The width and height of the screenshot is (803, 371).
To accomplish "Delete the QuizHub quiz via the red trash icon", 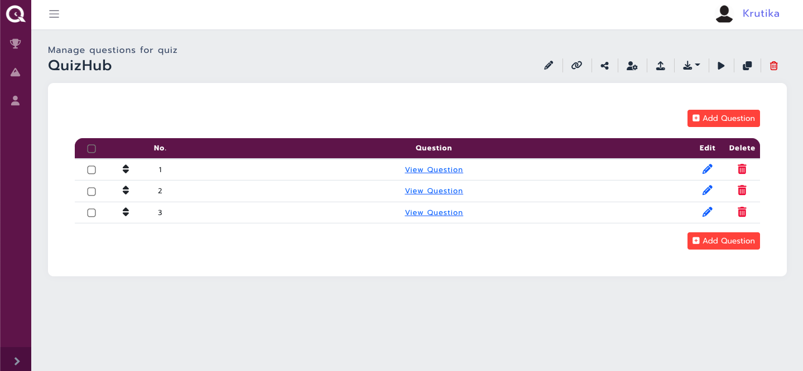I will click(774, 65).
